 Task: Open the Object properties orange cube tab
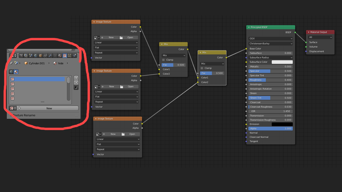pyautogui.click(x=40, y=55)
